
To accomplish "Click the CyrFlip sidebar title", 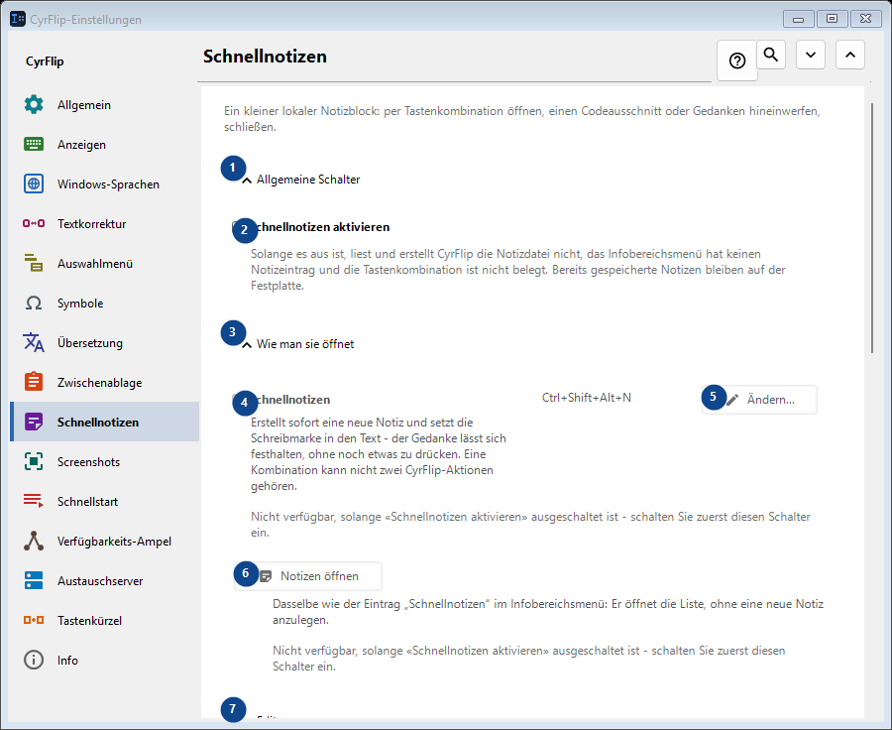I will coord(45,61).
